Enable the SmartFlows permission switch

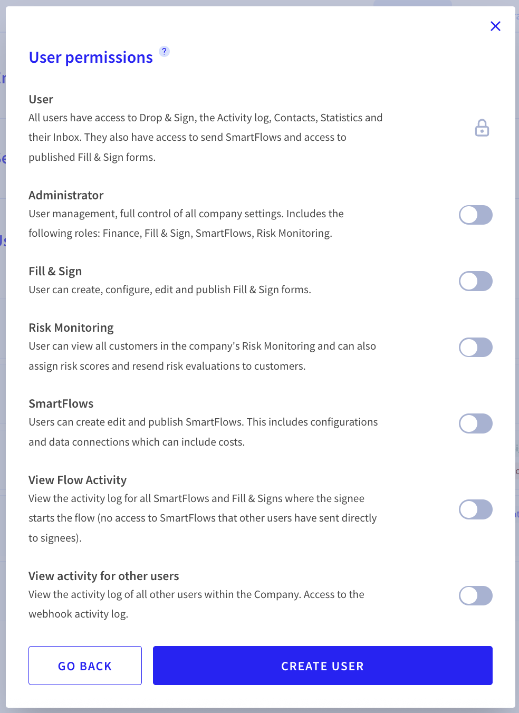476,423
